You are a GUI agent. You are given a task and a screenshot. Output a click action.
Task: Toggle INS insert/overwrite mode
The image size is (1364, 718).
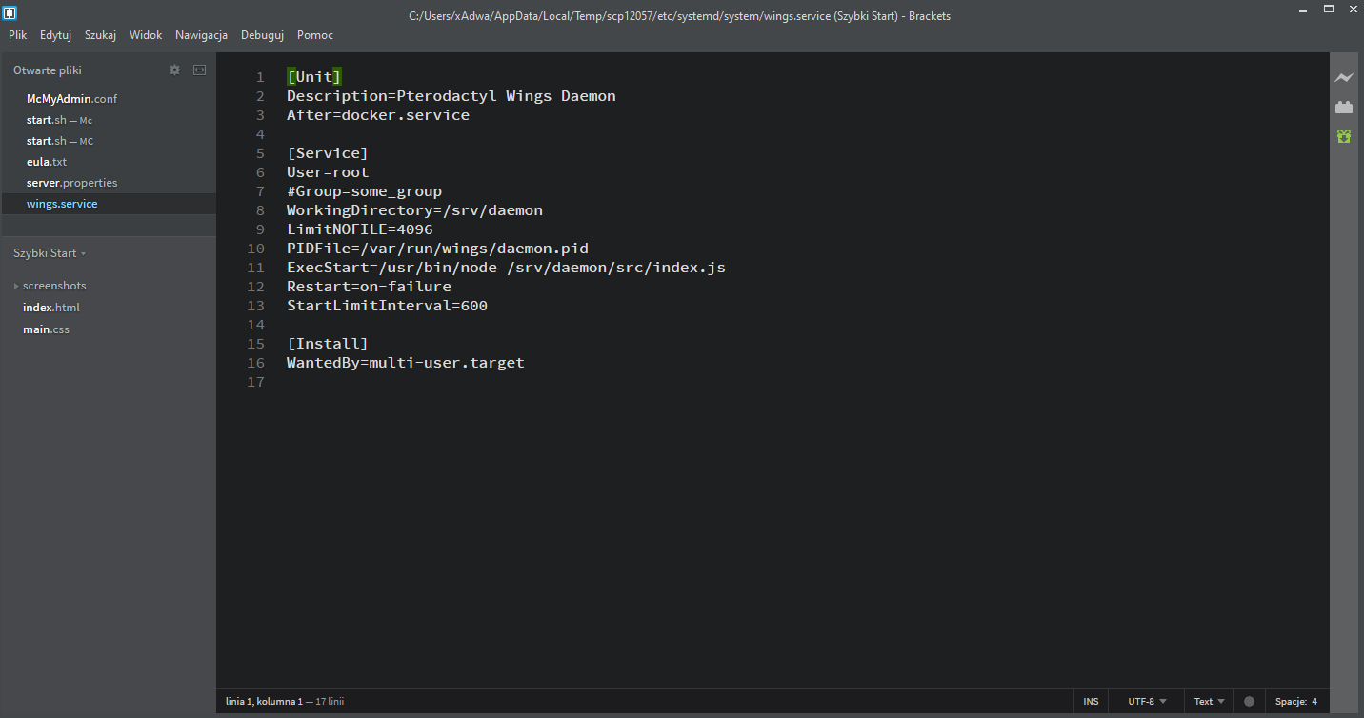pos(1091,702)
